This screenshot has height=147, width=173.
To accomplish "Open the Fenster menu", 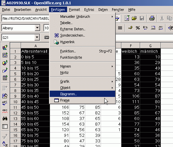I will point(118,10).
